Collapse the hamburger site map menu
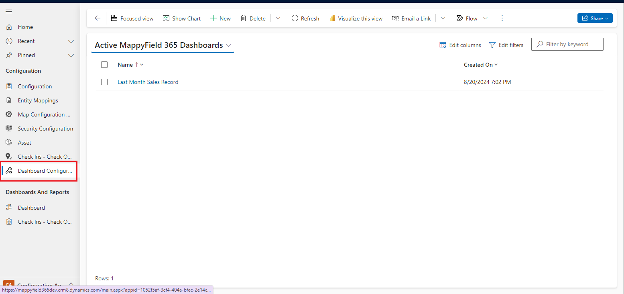This screenshot has height=294, width=624. point(8,12)
